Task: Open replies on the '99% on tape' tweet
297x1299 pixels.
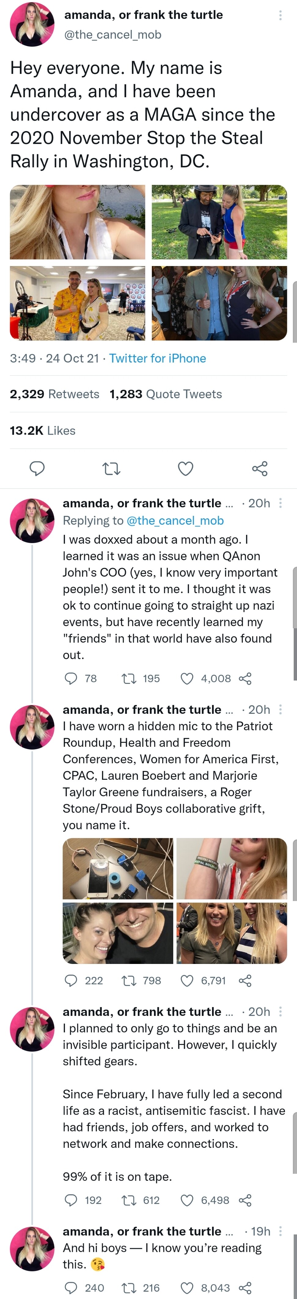Action: pyautogui.click(x=71, y=1200)
